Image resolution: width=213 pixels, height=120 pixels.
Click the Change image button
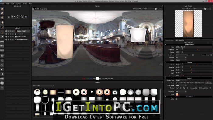209,83
